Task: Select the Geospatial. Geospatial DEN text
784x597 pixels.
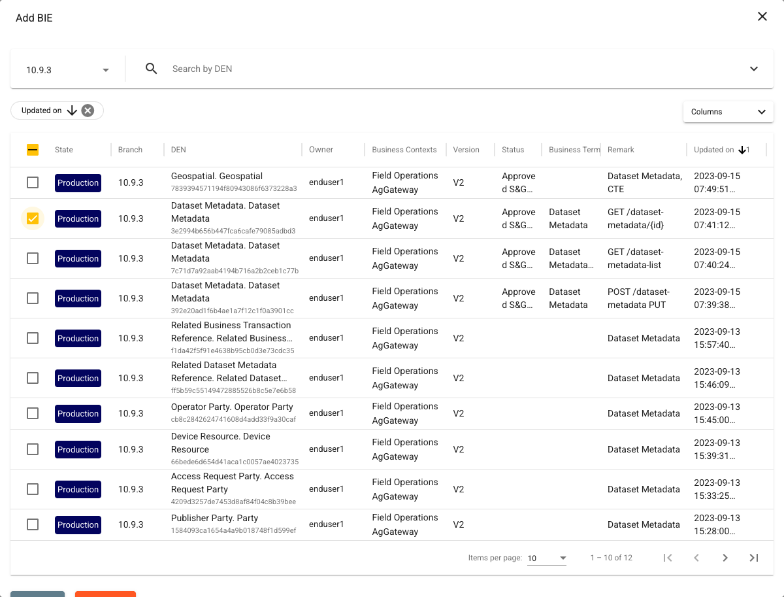Action: click(217, 176)
